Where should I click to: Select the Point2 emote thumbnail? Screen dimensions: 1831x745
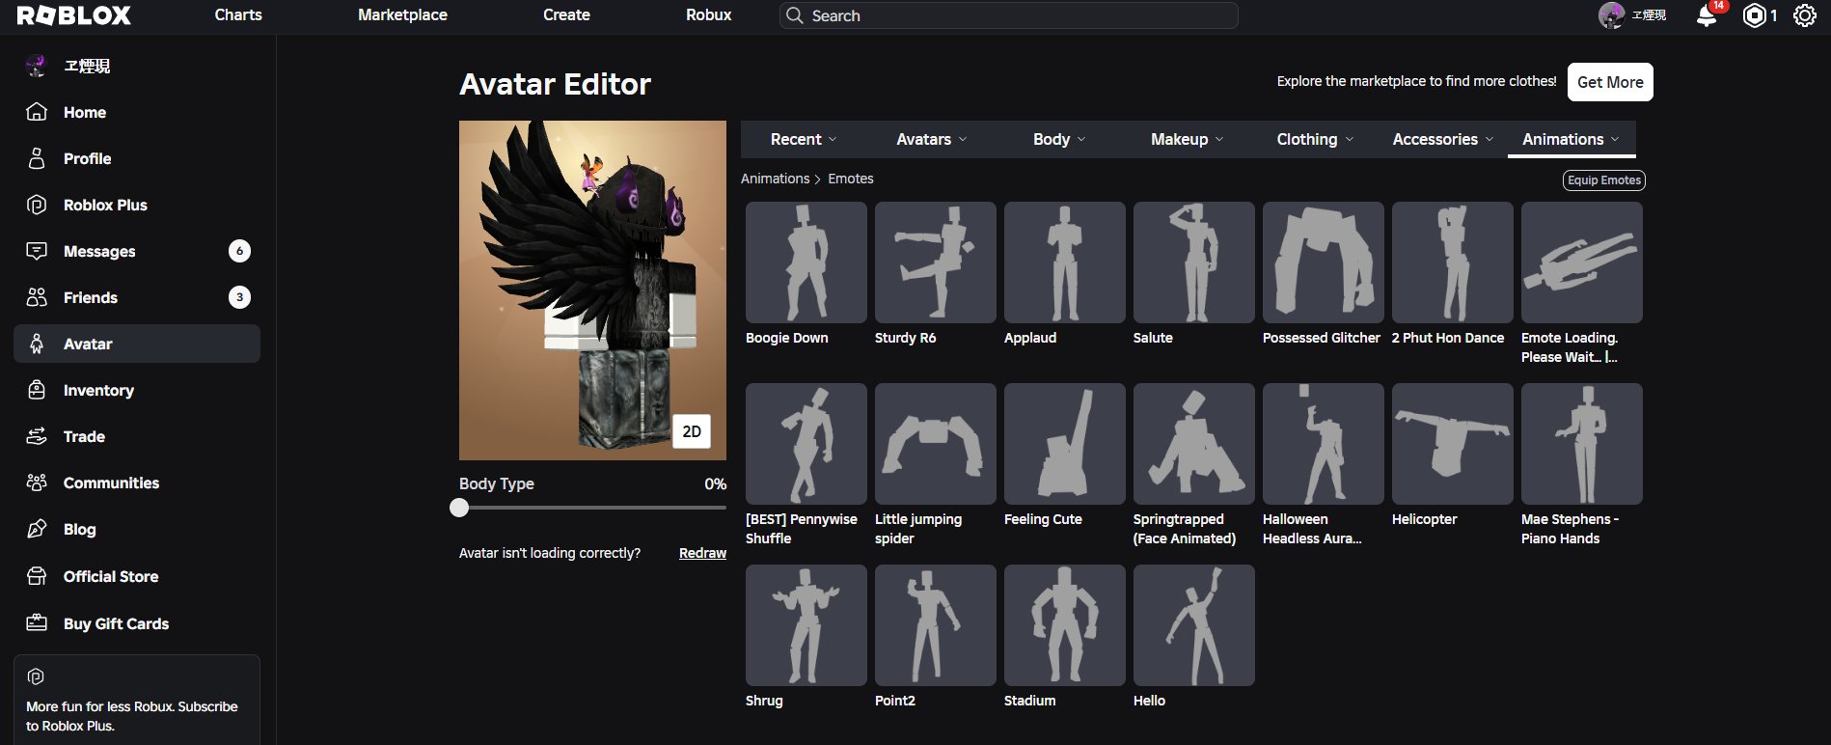click(x=935, y=625)
